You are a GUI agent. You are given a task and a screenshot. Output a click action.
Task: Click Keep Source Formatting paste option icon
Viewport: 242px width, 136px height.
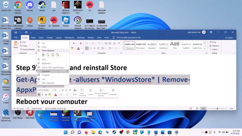(43, 55)
